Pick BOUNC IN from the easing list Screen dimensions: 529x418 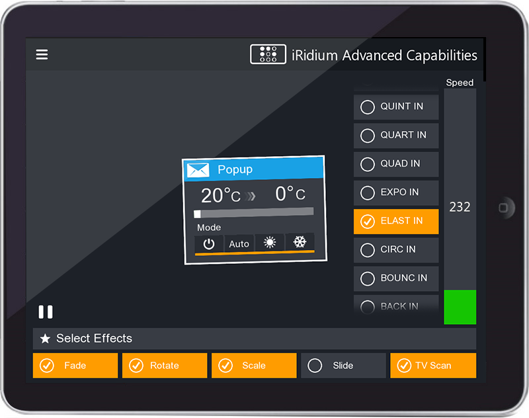pos(396,278)
